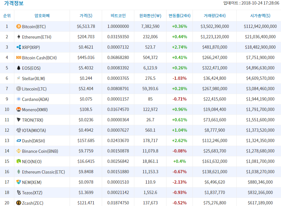The image size is (281, 206).
Task: Open the Cardano(ADA) coin name
Action: [35, 99]
